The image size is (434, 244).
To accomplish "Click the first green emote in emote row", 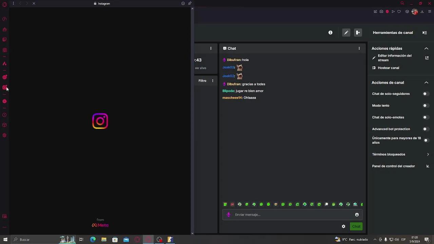I will tap(225, 204).
